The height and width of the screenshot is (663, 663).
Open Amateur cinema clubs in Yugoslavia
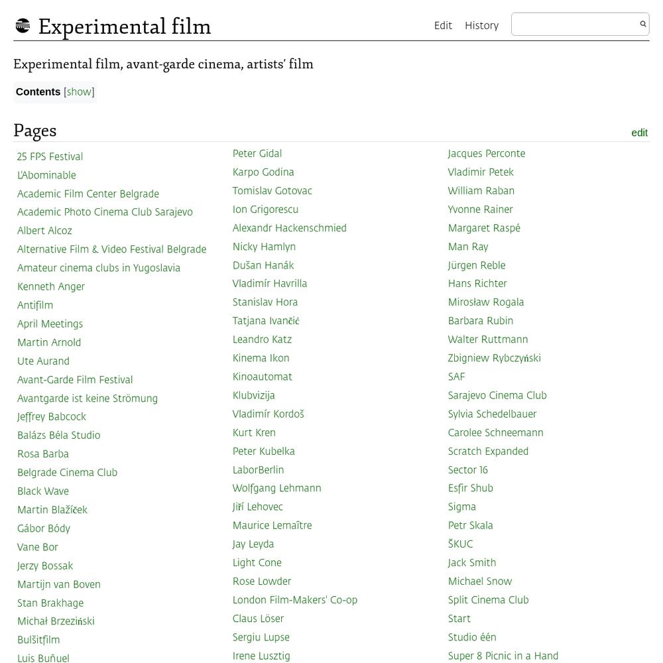point(99,268)
